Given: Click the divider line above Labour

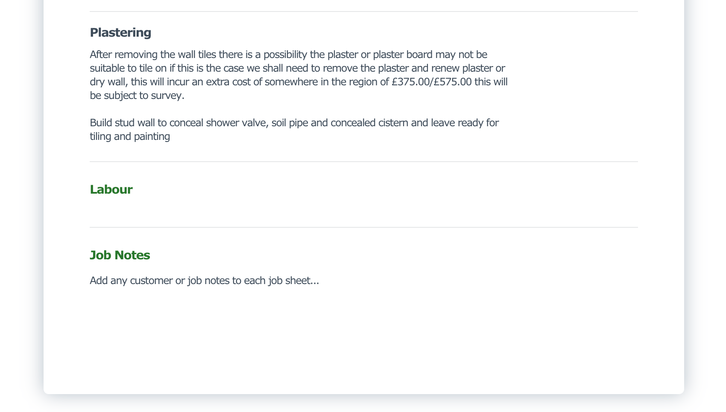Looking at the screenshot, I should point(364,162).
